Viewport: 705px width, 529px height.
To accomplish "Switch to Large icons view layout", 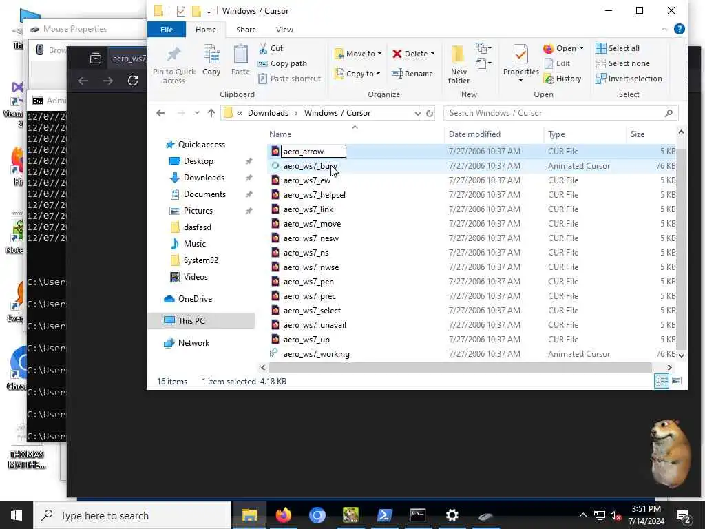I will [x=677, y=382].
